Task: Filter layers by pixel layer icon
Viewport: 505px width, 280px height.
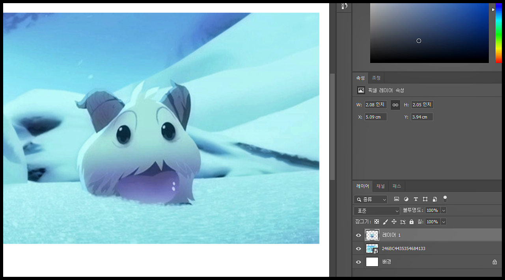Action: click(397, 199)
